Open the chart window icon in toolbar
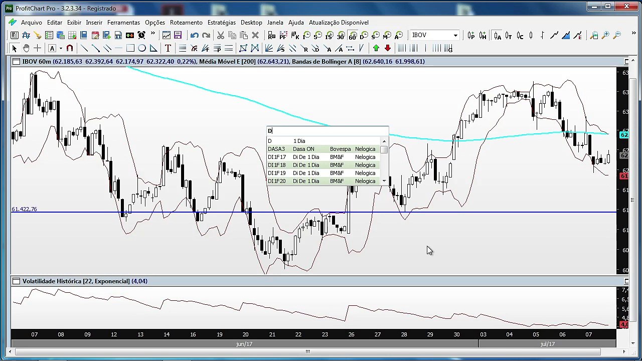 pos(166,35)
